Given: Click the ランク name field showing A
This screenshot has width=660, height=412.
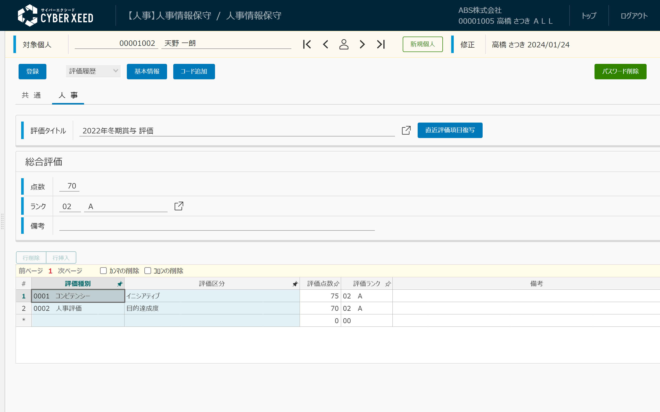Looking at the screenshot, I should point(126,206).
